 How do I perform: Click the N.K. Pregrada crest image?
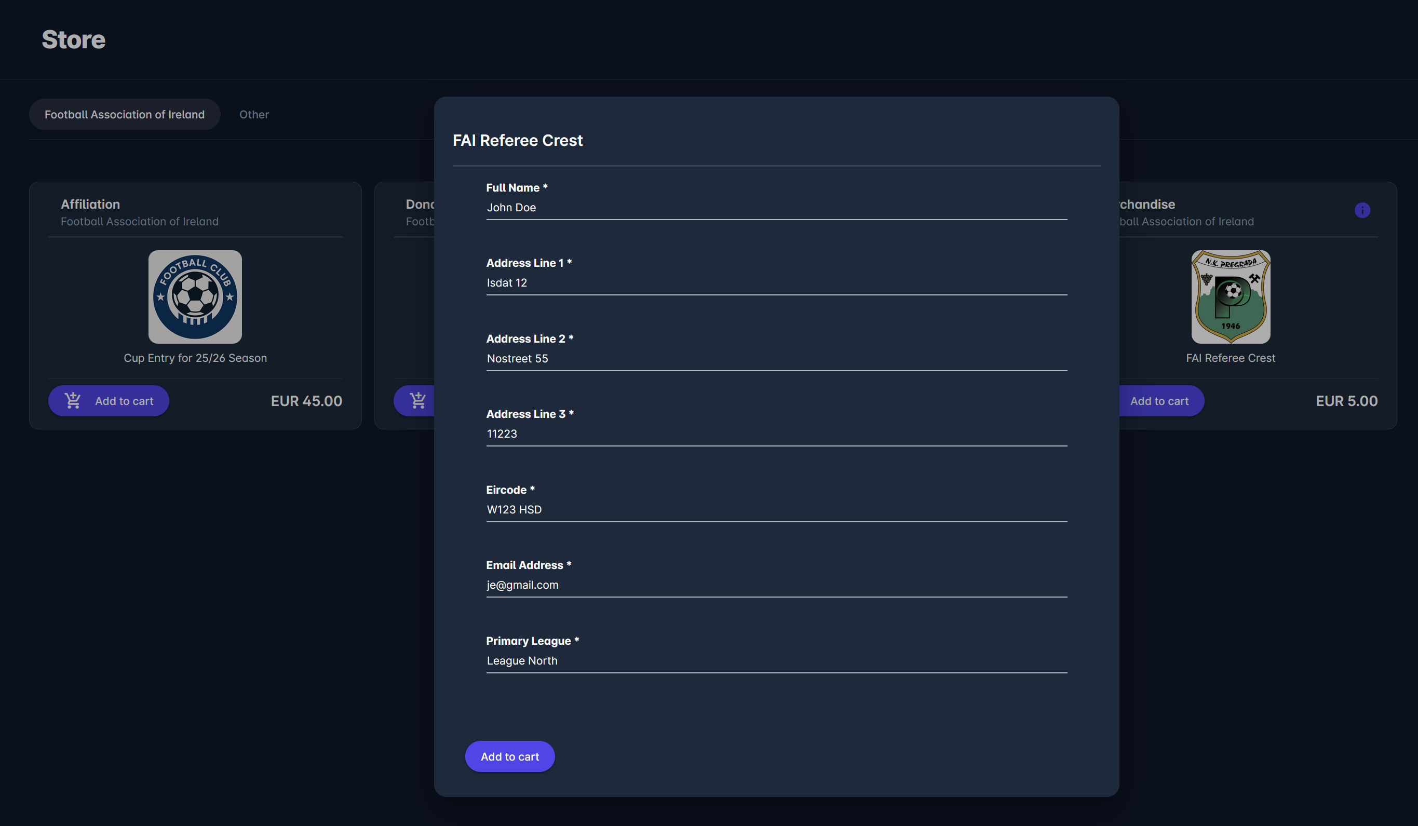point(1231,297)
